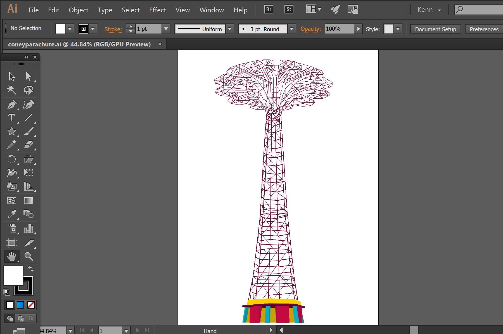This screenshot has height=334, width=503.
Task: Select the Slice tool
Action: pos(29,243)
